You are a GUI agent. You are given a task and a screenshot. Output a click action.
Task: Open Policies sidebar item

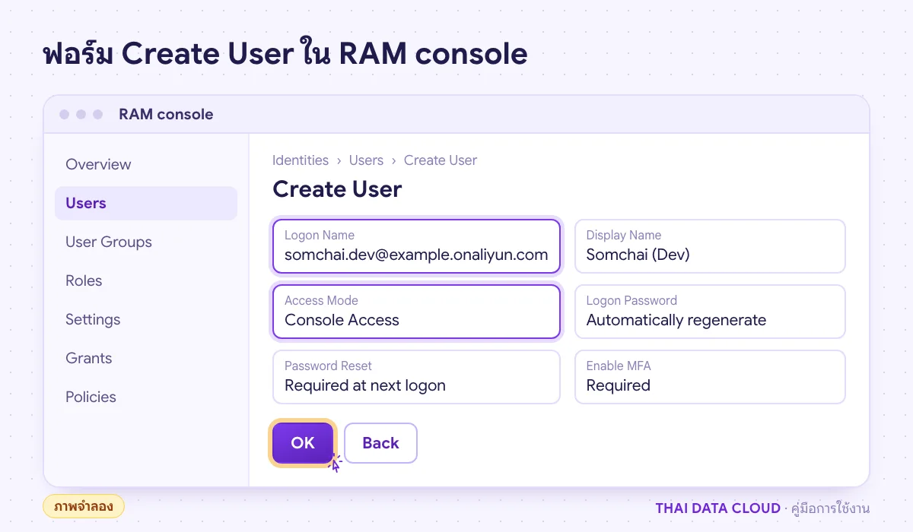pyautogui.click(x=146, y=397)
